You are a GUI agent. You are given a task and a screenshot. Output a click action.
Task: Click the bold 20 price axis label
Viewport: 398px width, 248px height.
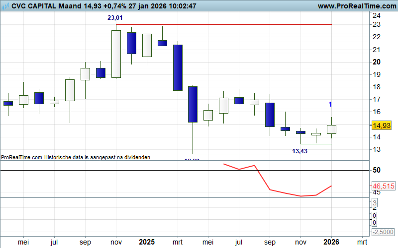click(x=377, y=62)
